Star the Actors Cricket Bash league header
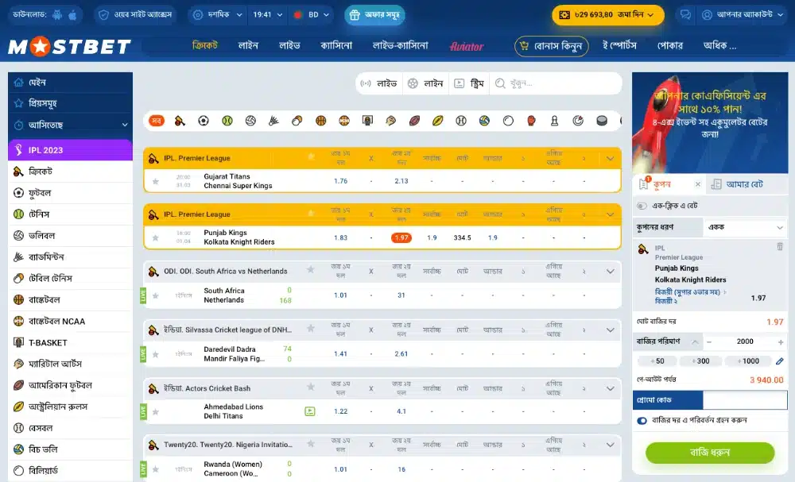This screenshot has width=795, height=482. click(x=311, y=388)
